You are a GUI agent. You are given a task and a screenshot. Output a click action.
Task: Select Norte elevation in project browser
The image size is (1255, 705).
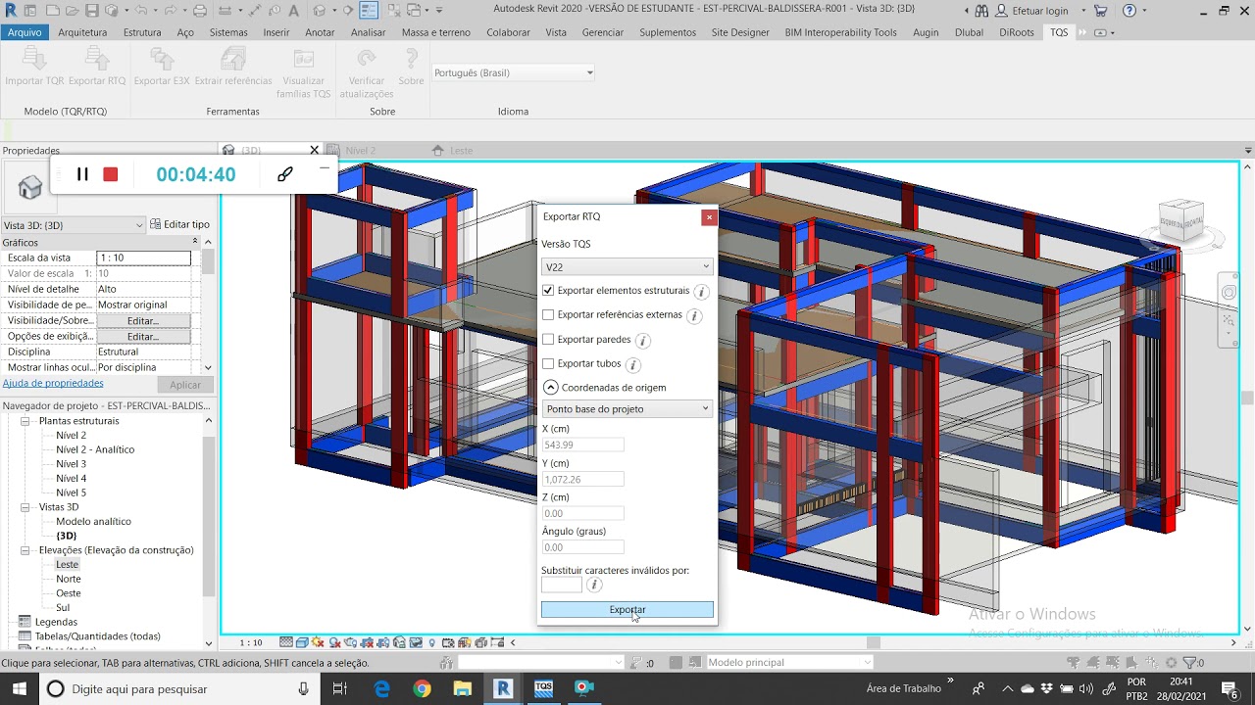[x=69, y=579]
